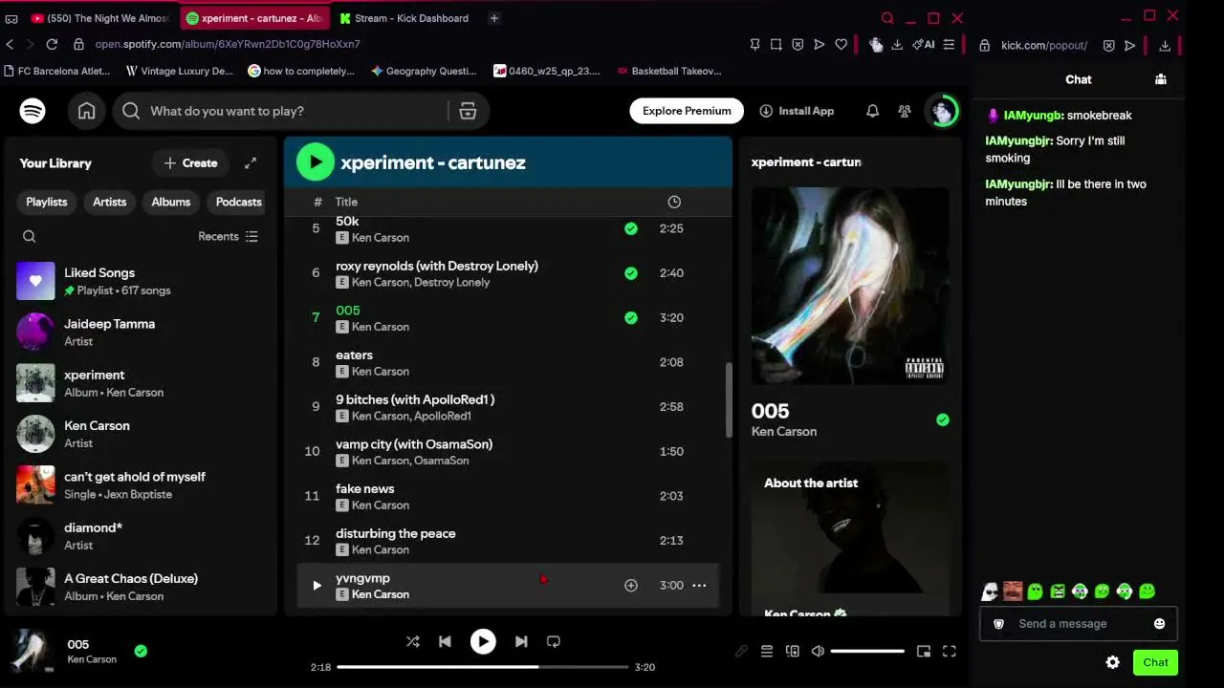Open the Geography Questi... bookmark
This screenshot has height=688, width=1224.
[x=423, y=71]
